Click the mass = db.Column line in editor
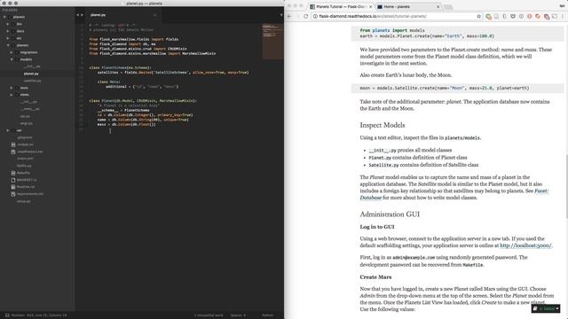The height and width of the screenshot is (319, 568). (126, 124)
